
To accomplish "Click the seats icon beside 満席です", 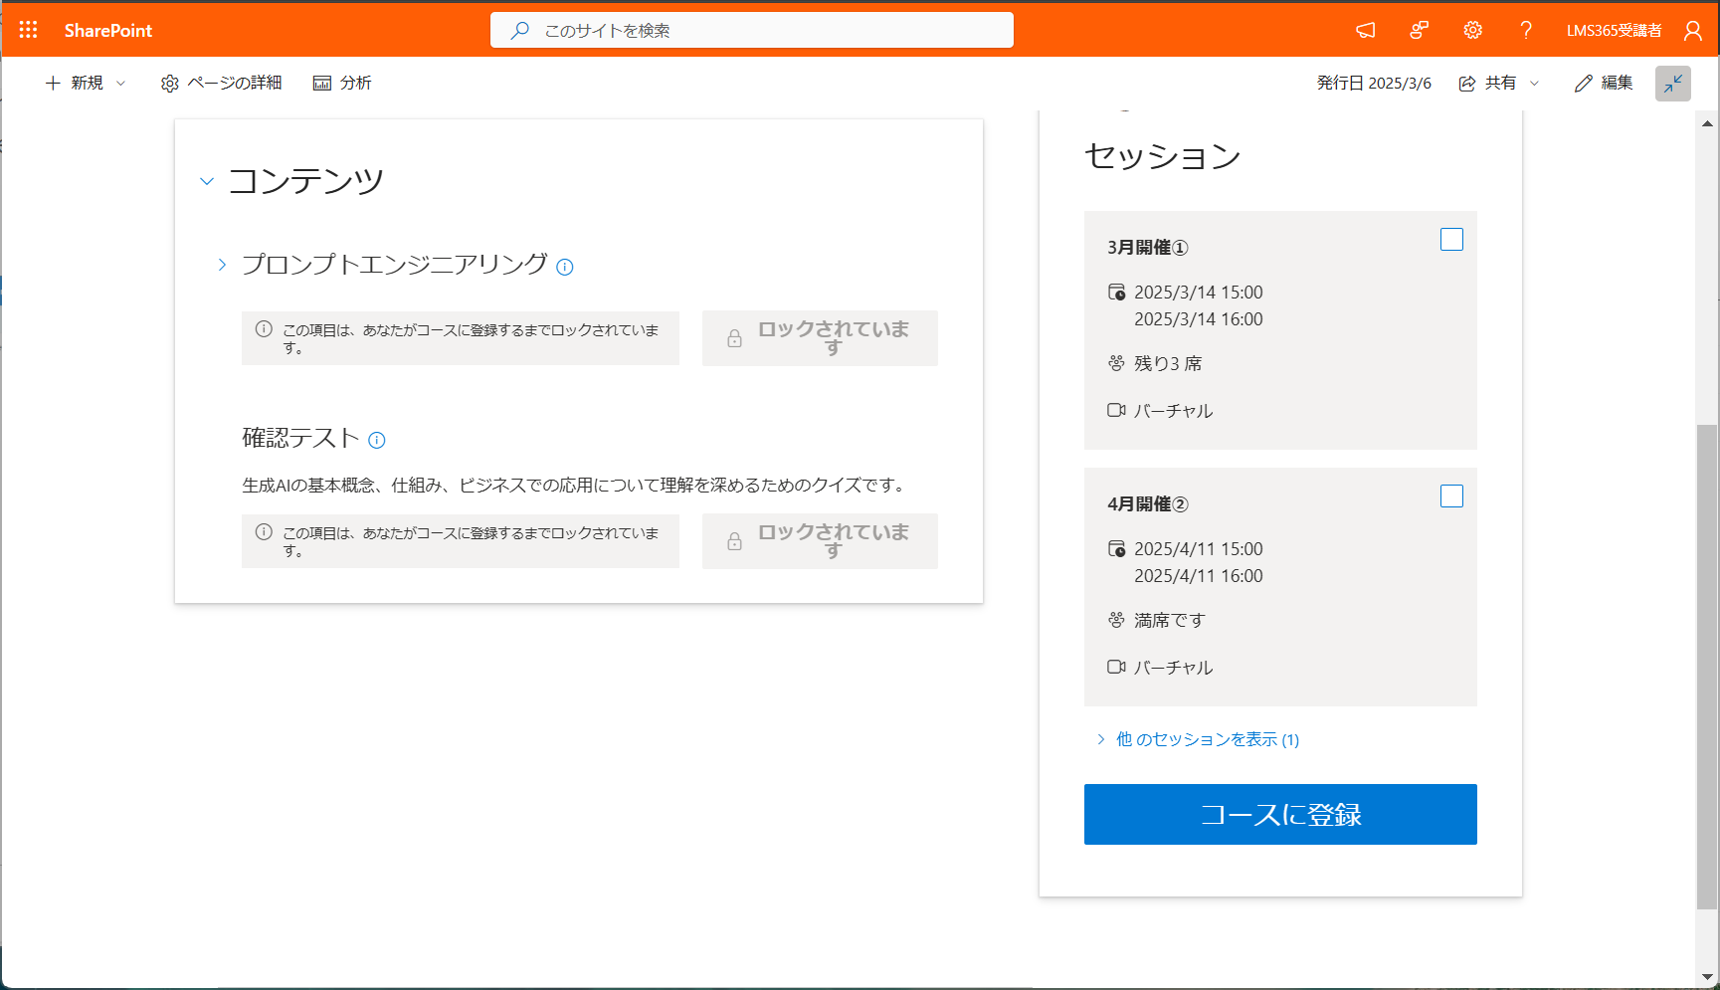I will (x=1117, y=620).
